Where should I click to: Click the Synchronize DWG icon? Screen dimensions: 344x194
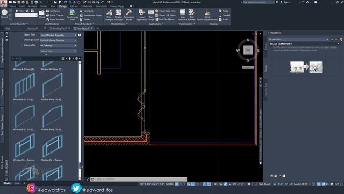[73, 15]
